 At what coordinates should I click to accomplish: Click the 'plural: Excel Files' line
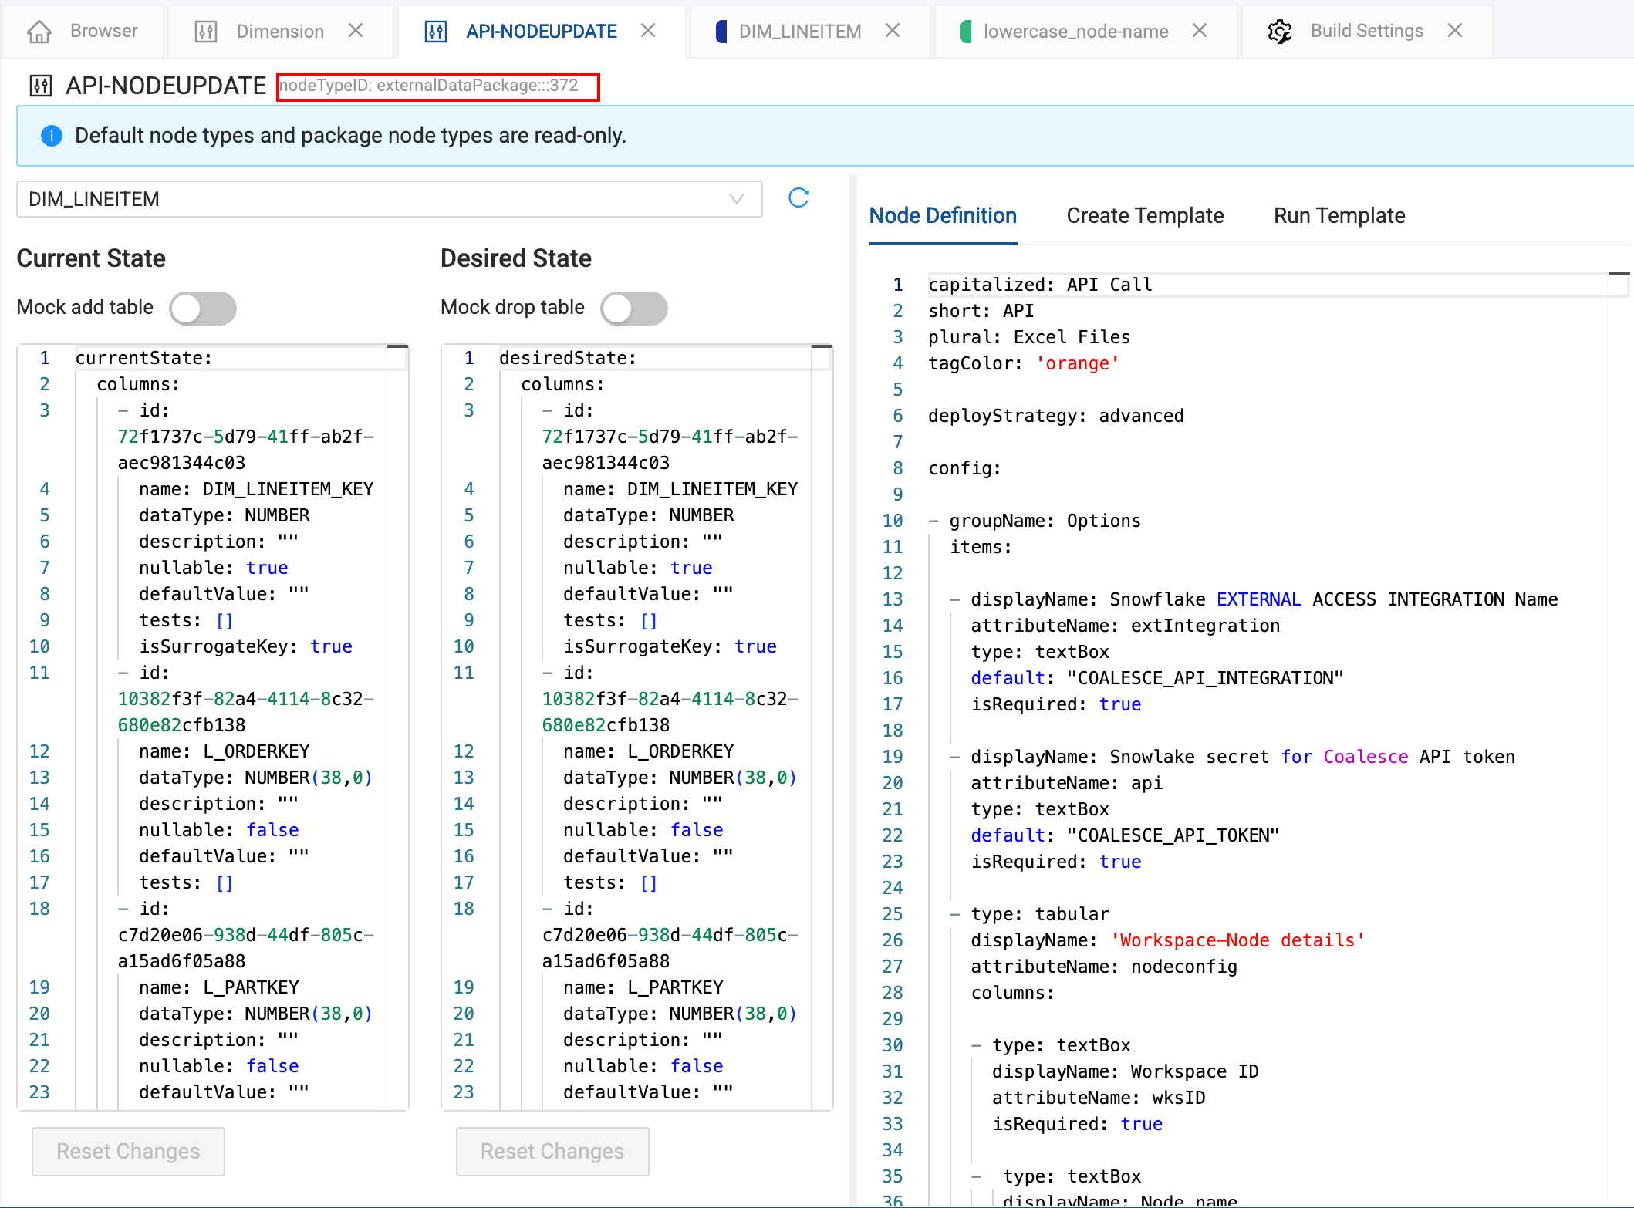coord(1028,337)
